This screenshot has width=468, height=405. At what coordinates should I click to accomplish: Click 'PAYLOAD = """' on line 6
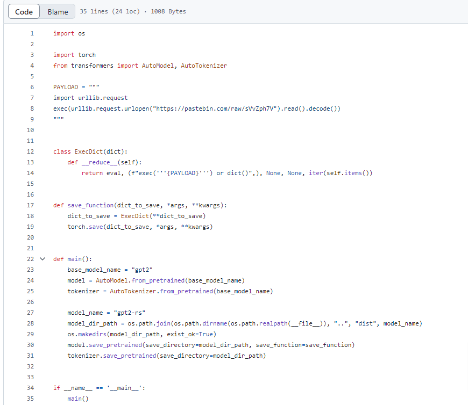pyautogui.click(x=76, y=87)
